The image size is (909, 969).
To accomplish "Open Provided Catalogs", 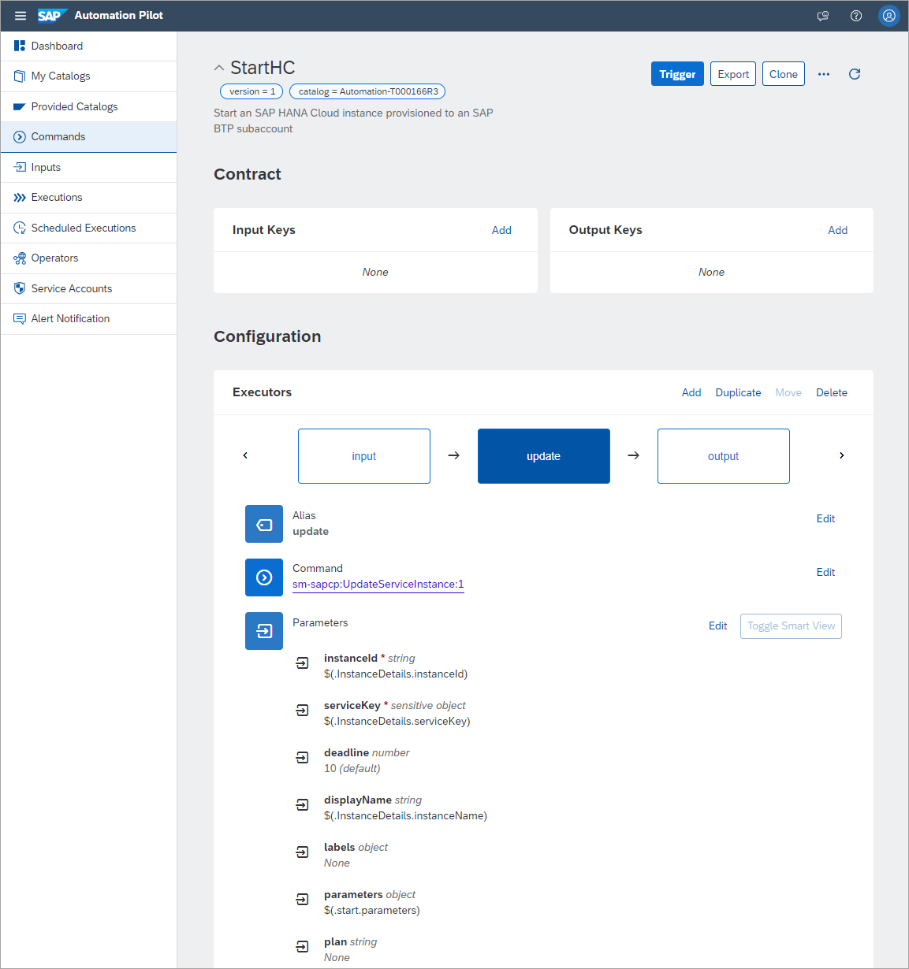I will pyautogui.click(x=89, y=106).
